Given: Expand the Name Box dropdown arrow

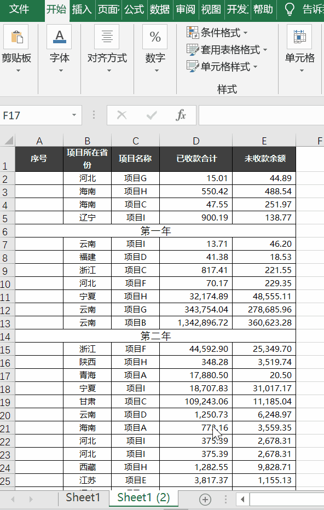Looking at the screenshot, I should point(74,115).
